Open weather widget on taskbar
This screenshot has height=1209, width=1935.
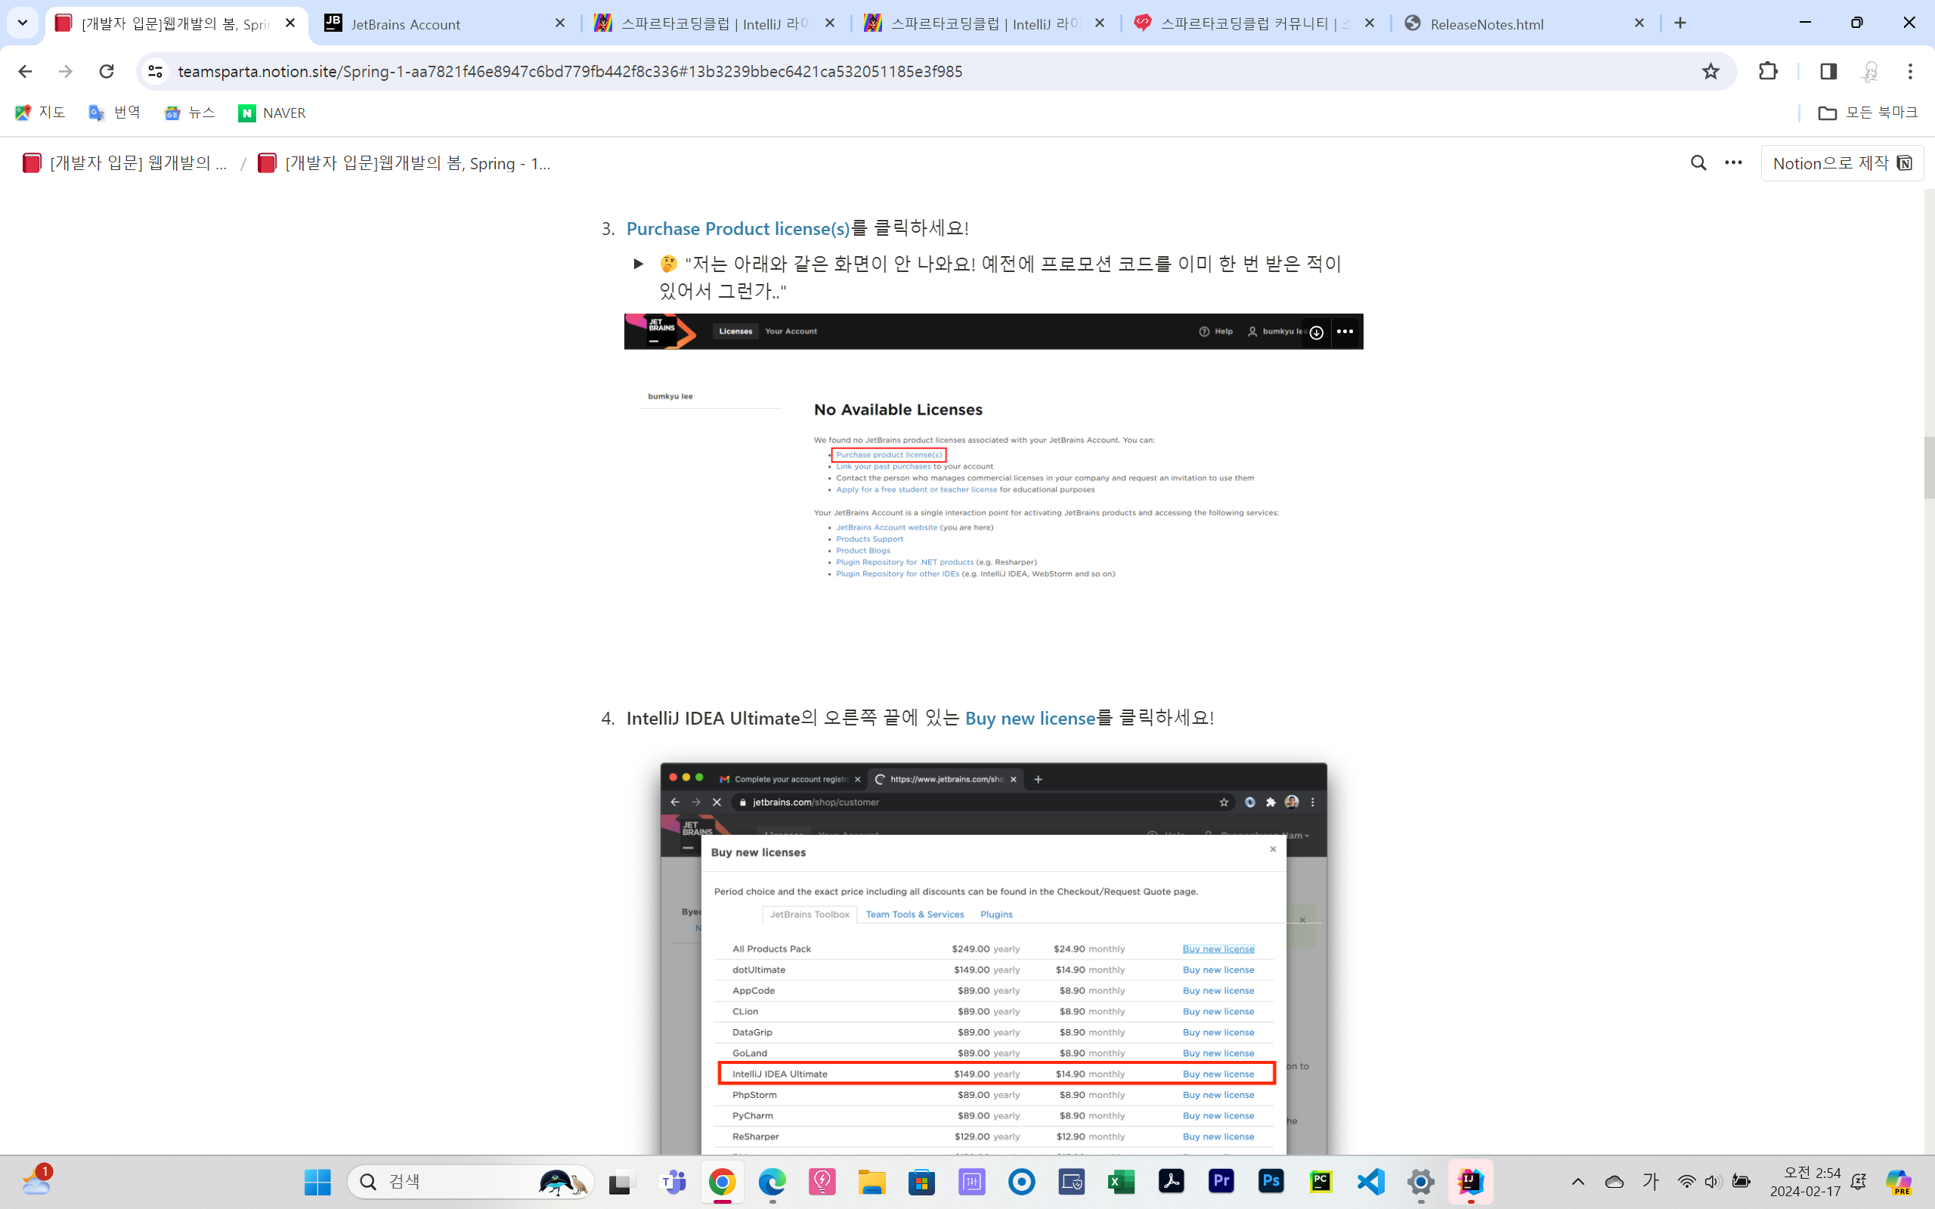(x=36, y=1181)
